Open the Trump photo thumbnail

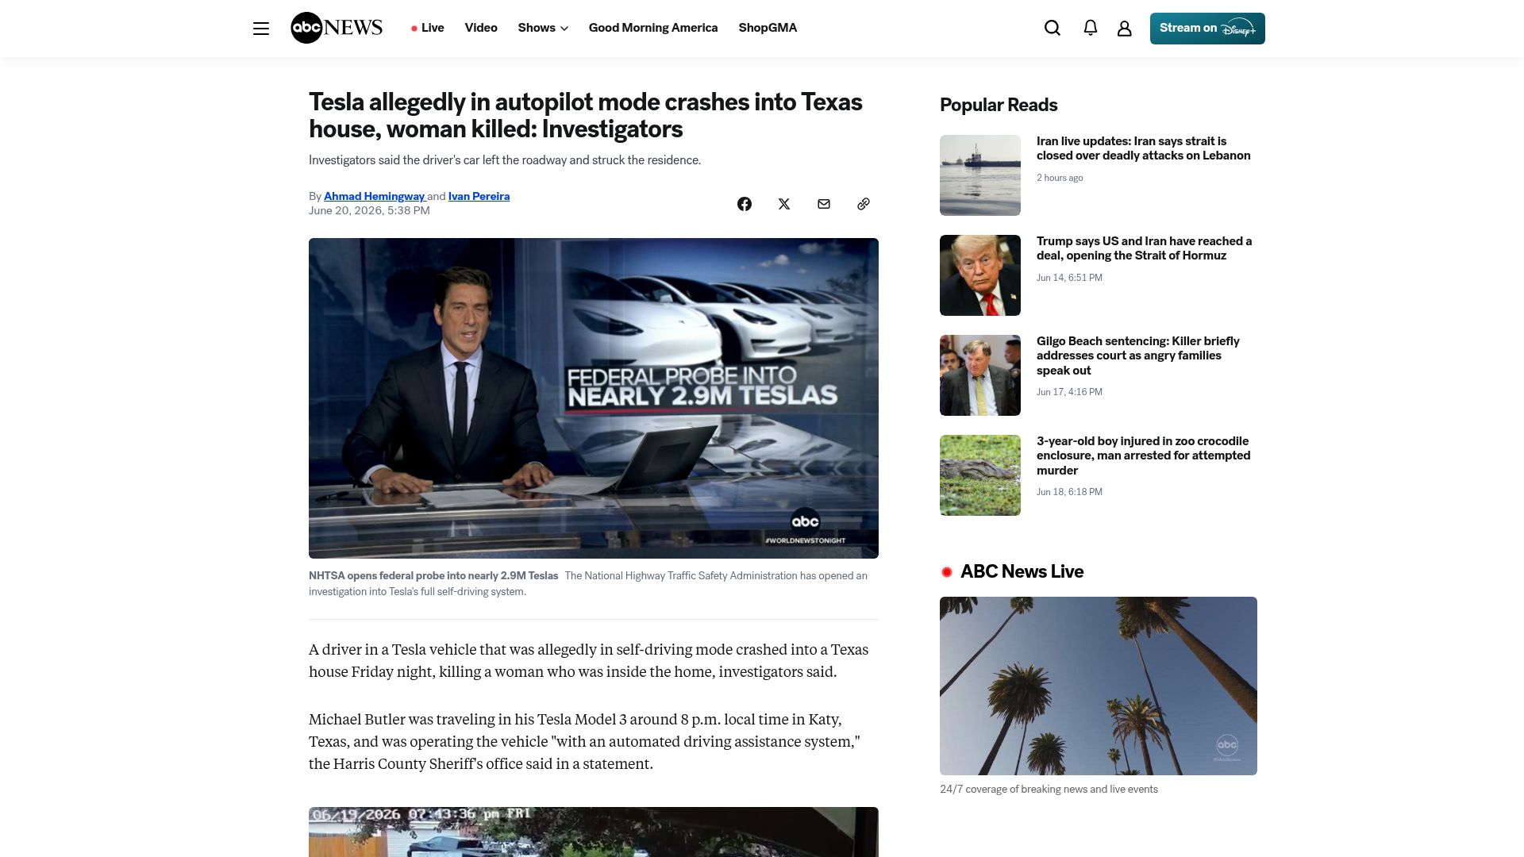(x=980, y=275)
